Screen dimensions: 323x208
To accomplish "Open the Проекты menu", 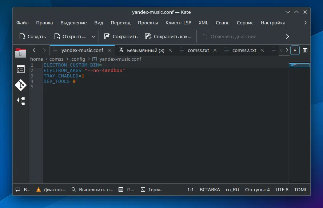I will tap(148, 23).
